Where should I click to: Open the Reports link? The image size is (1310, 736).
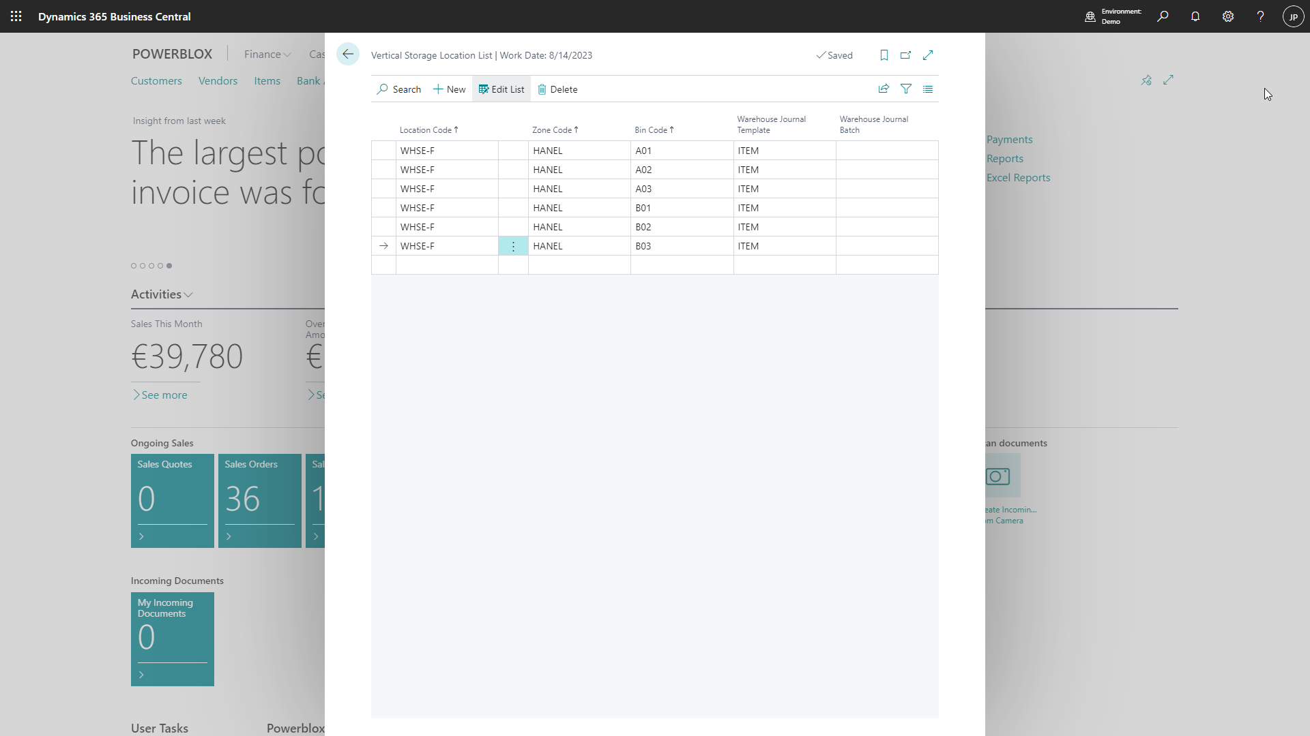click(x=1004, y=159)
